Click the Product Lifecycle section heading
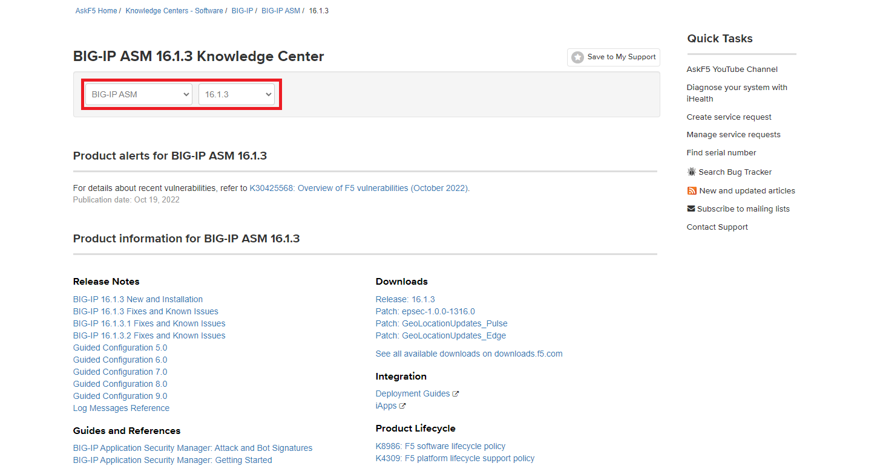The width and height of the screenshot is (883, 466). coord(416,429)
